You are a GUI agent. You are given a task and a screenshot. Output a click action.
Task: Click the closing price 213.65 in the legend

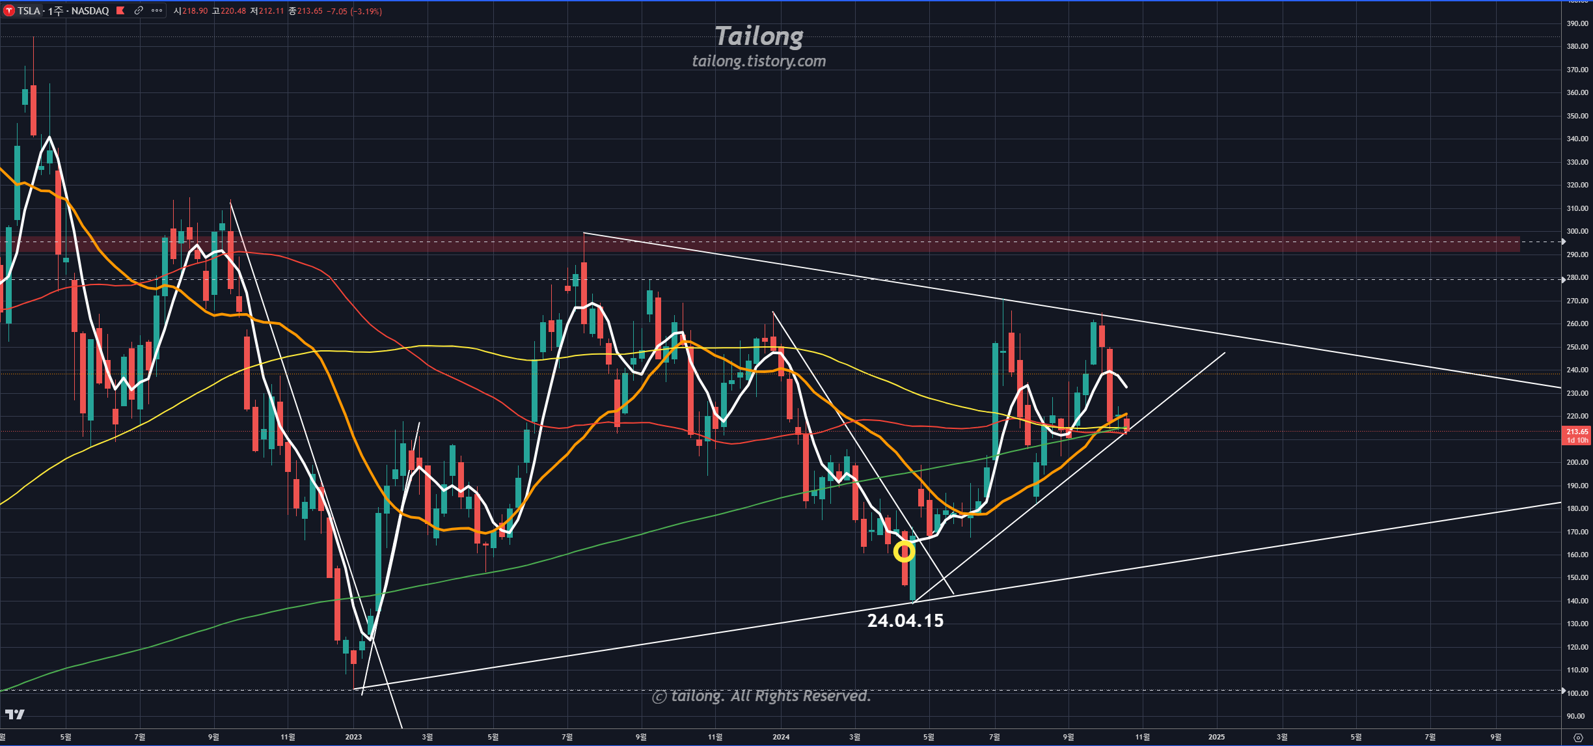pos(310,11)
